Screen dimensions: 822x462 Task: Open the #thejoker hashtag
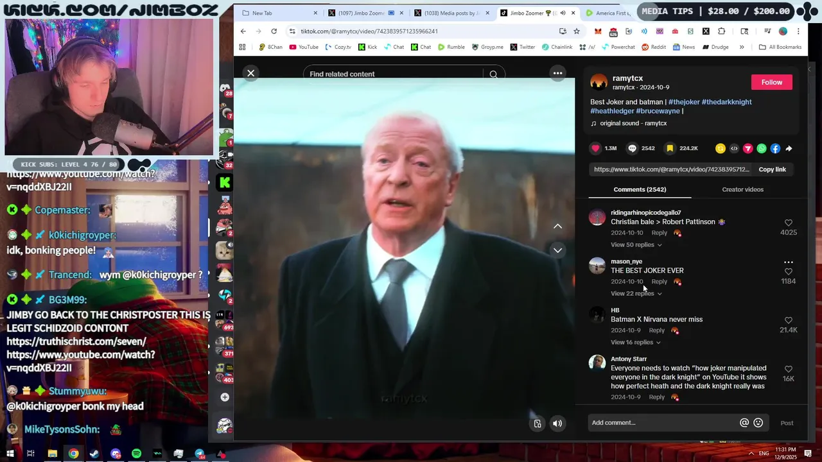(x=684, y=102)
